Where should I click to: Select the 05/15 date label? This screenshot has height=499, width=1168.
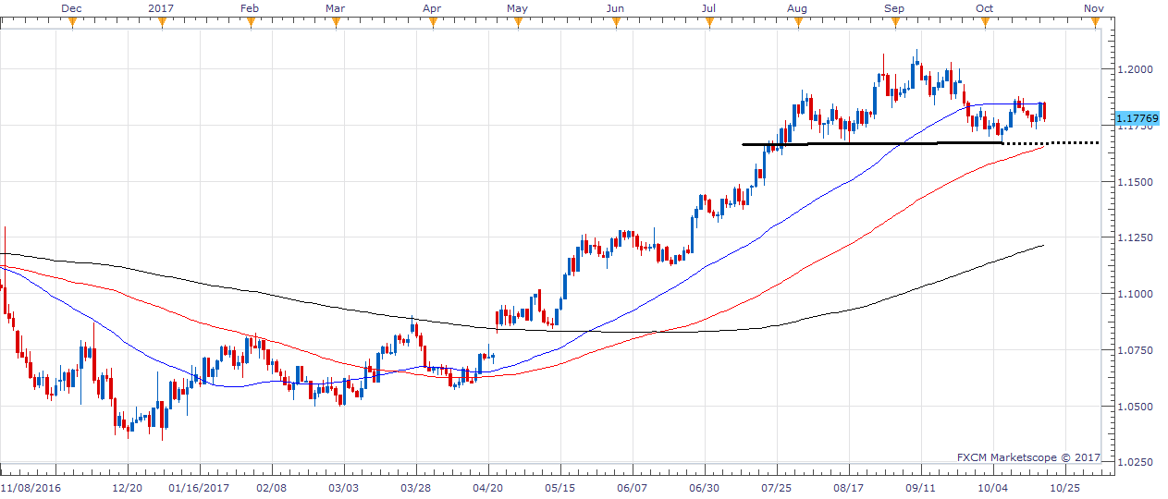tap(559, 487)
